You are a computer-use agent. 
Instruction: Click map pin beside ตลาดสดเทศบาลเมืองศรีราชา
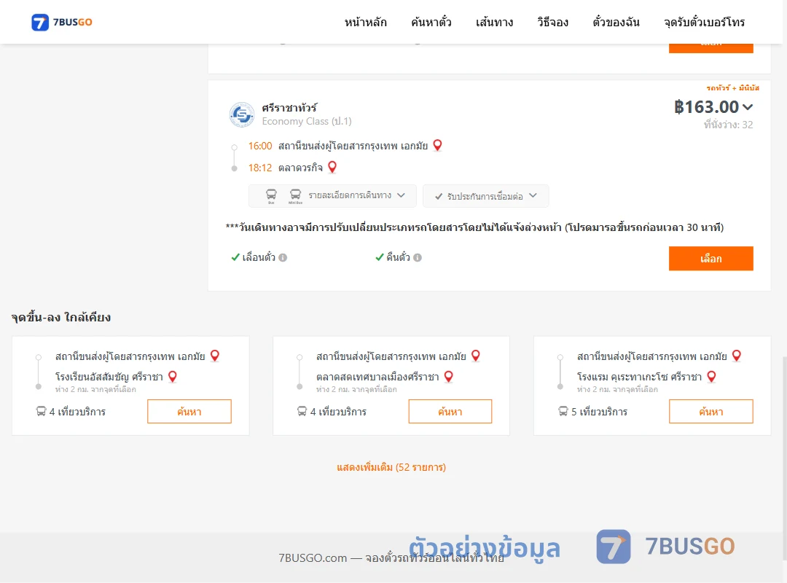point(449,376)
